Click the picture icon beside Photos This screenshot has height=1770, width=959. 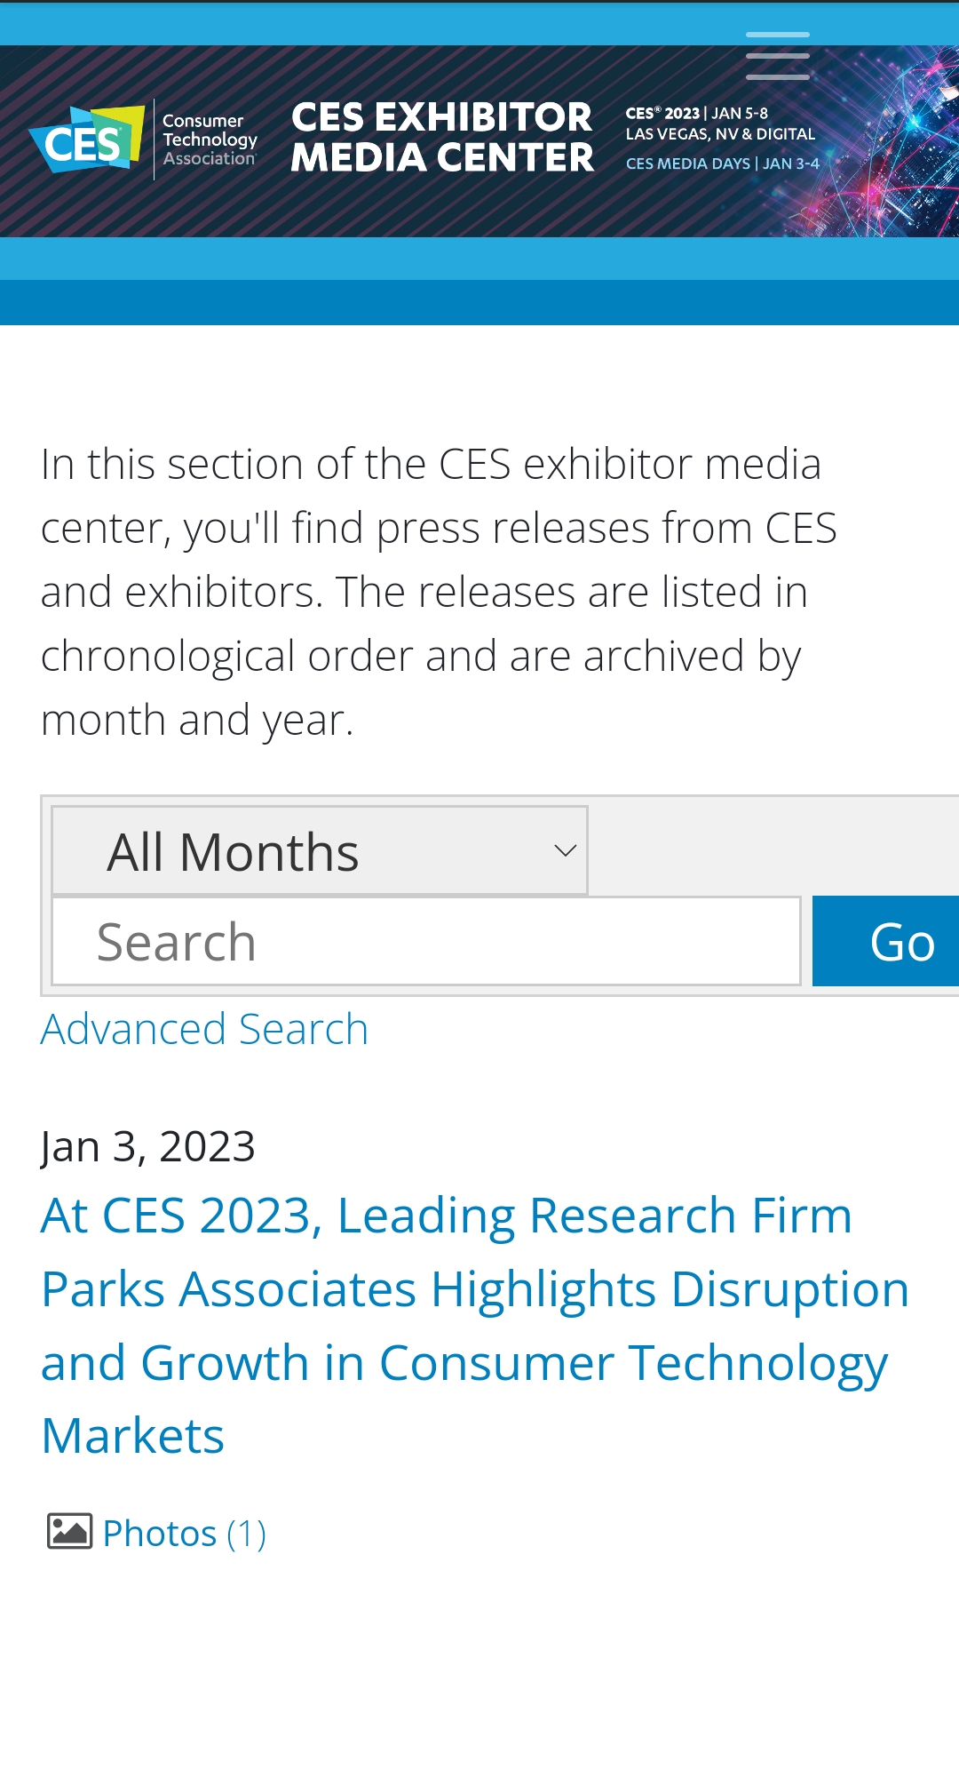tap(69, 1532)
